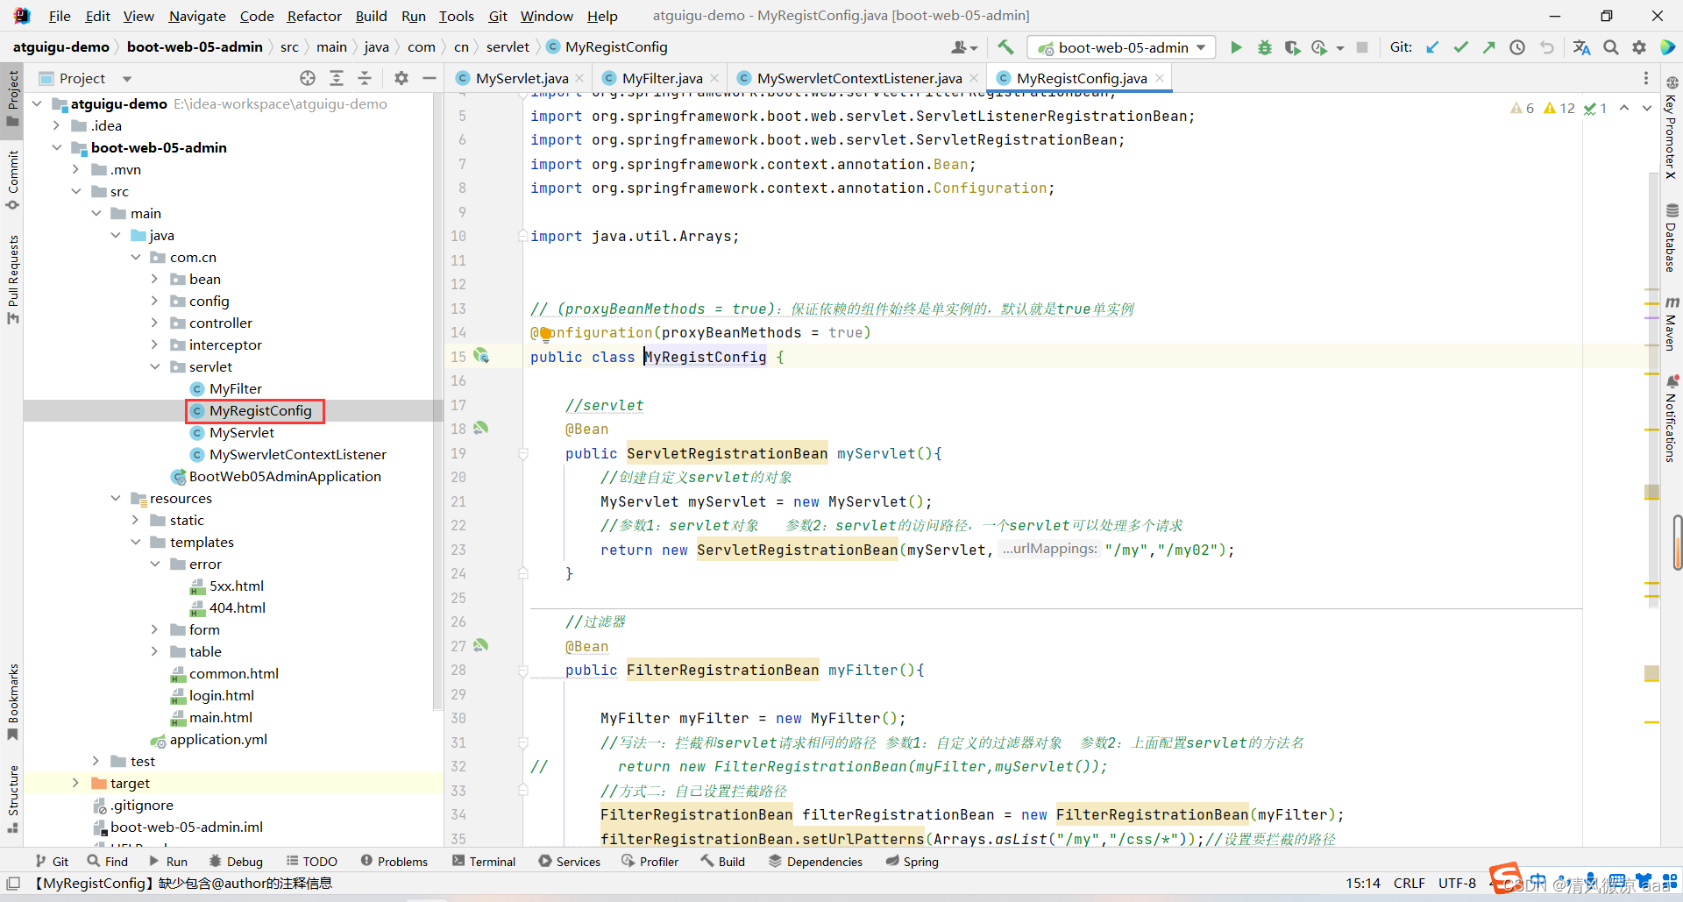Click the gutter run icon on line 15
Viewport: 1683px width, 902px height.
[x=481, y=356]
